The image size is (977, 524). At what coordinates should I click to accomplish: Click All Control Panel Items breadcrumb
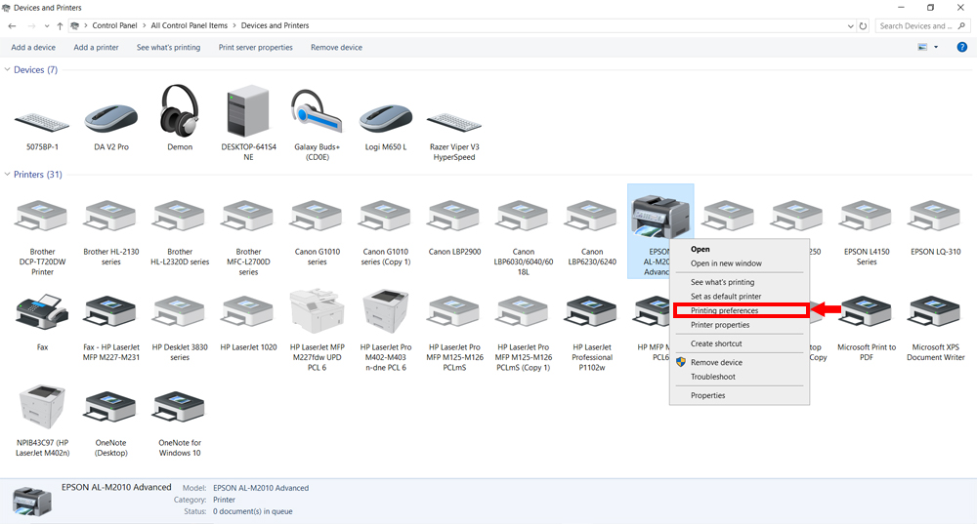pyautogui.click(x=191, y=25)
